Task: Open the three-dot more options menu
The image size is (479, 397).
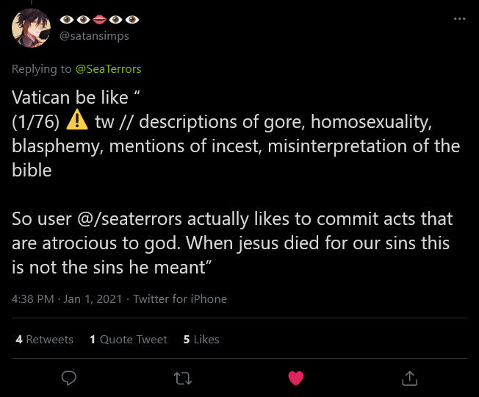Action: point(460,18)
